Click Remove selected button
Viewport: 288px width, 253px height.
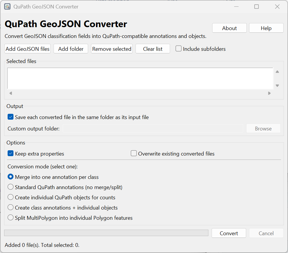112,49
